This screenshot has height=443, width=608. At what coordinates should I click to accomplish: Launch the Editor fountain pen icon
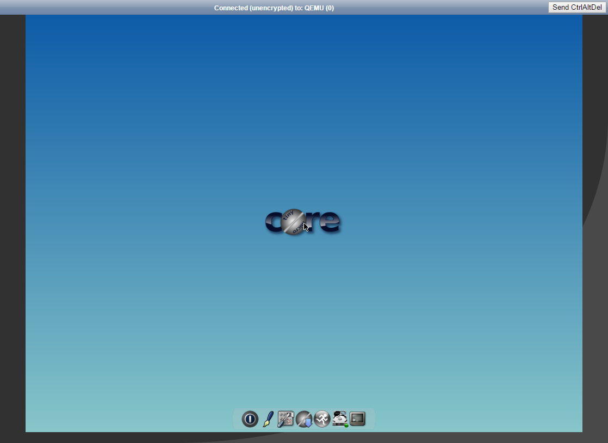point(268,419)
